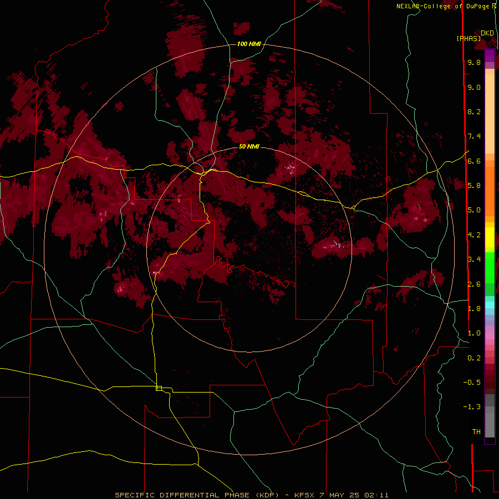This screenshot has width=499, height=499.
Task: Click the purple top segment of the color bar
Action: 490,55
